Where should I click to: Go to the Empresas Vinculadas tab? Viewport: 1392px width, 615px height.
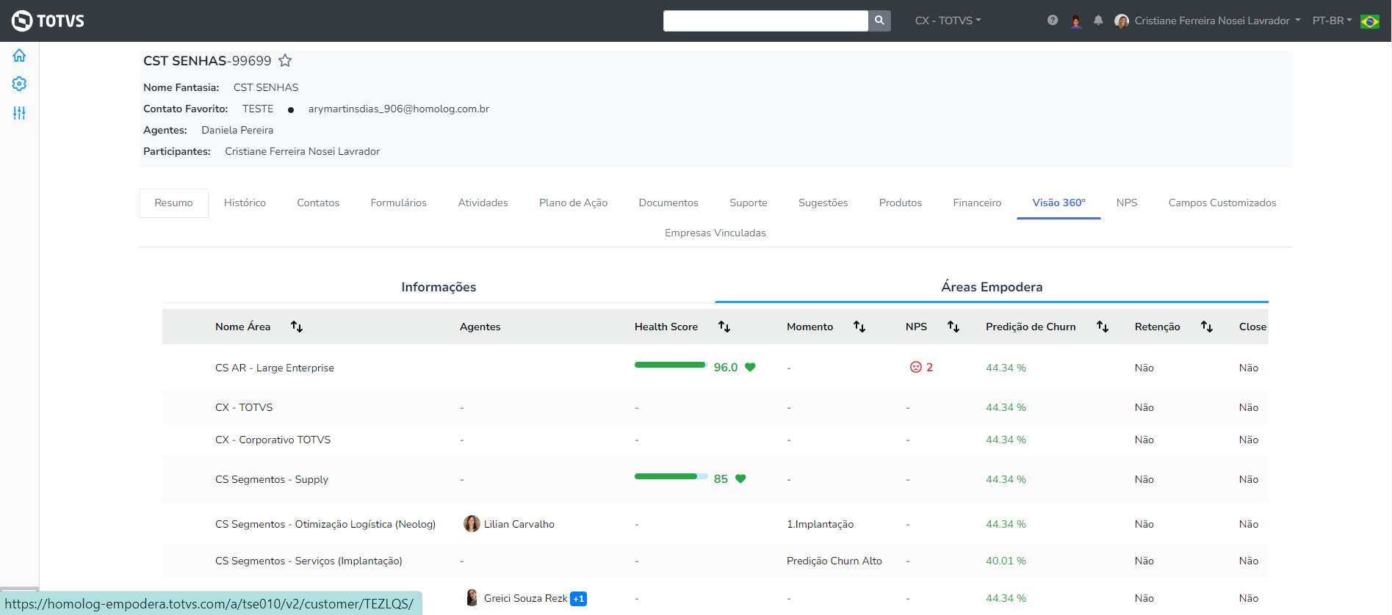(x=715, y=233)
